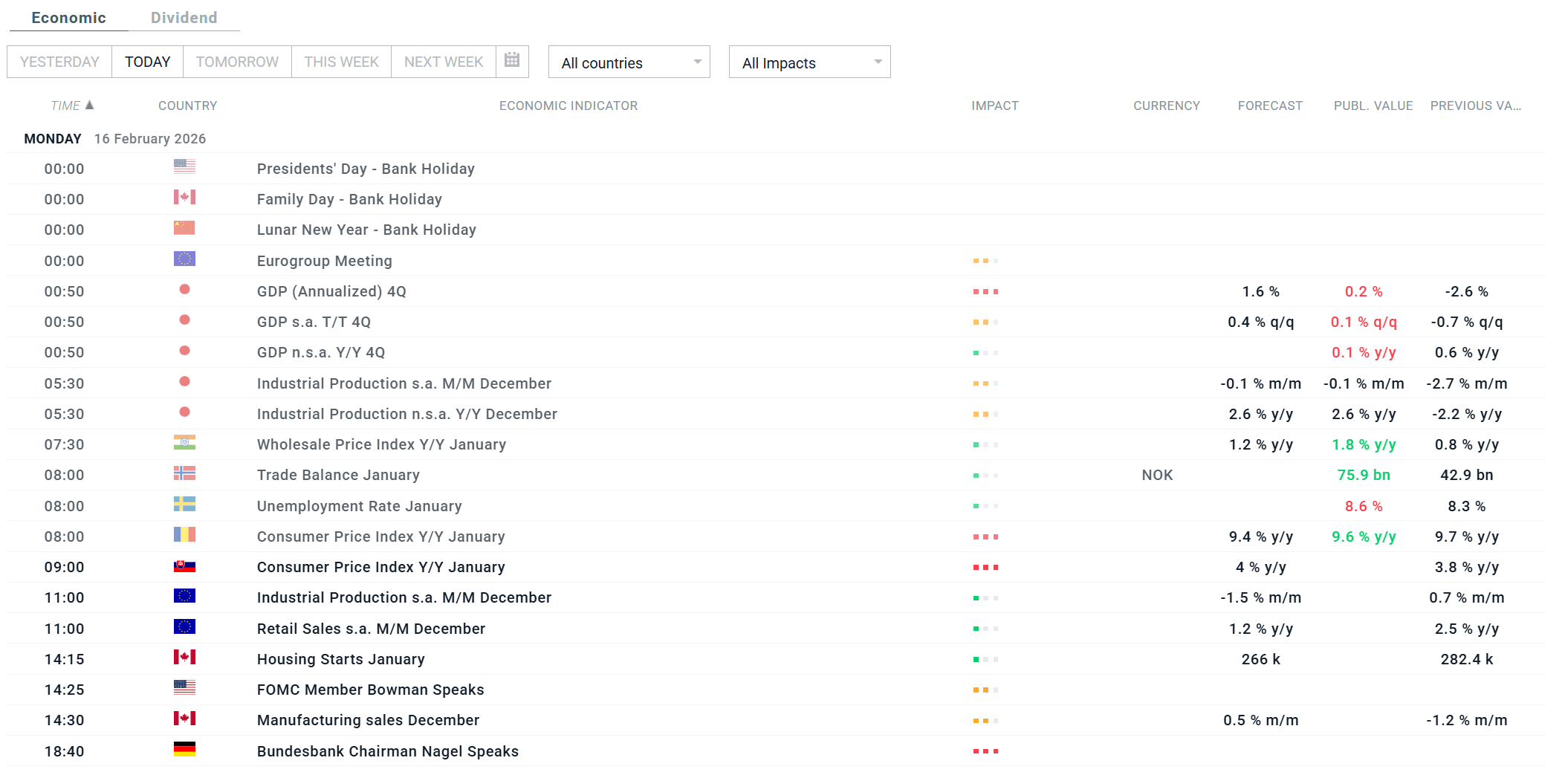1565x778 pixels.
Task: Click the US flag for Presidents' Day
Action: (184, 167)
